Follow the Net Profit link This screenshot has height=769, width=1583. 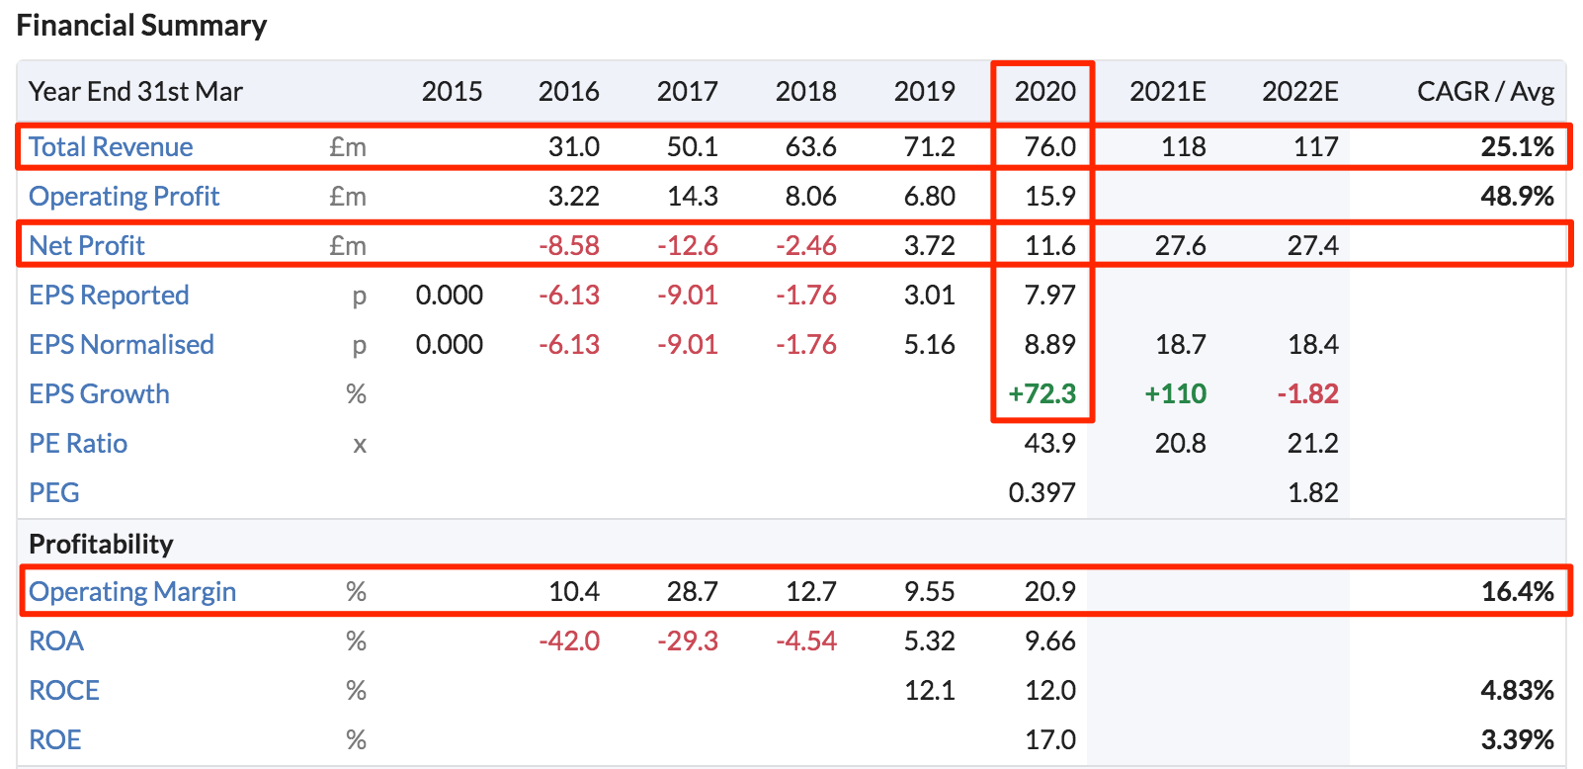87,245
